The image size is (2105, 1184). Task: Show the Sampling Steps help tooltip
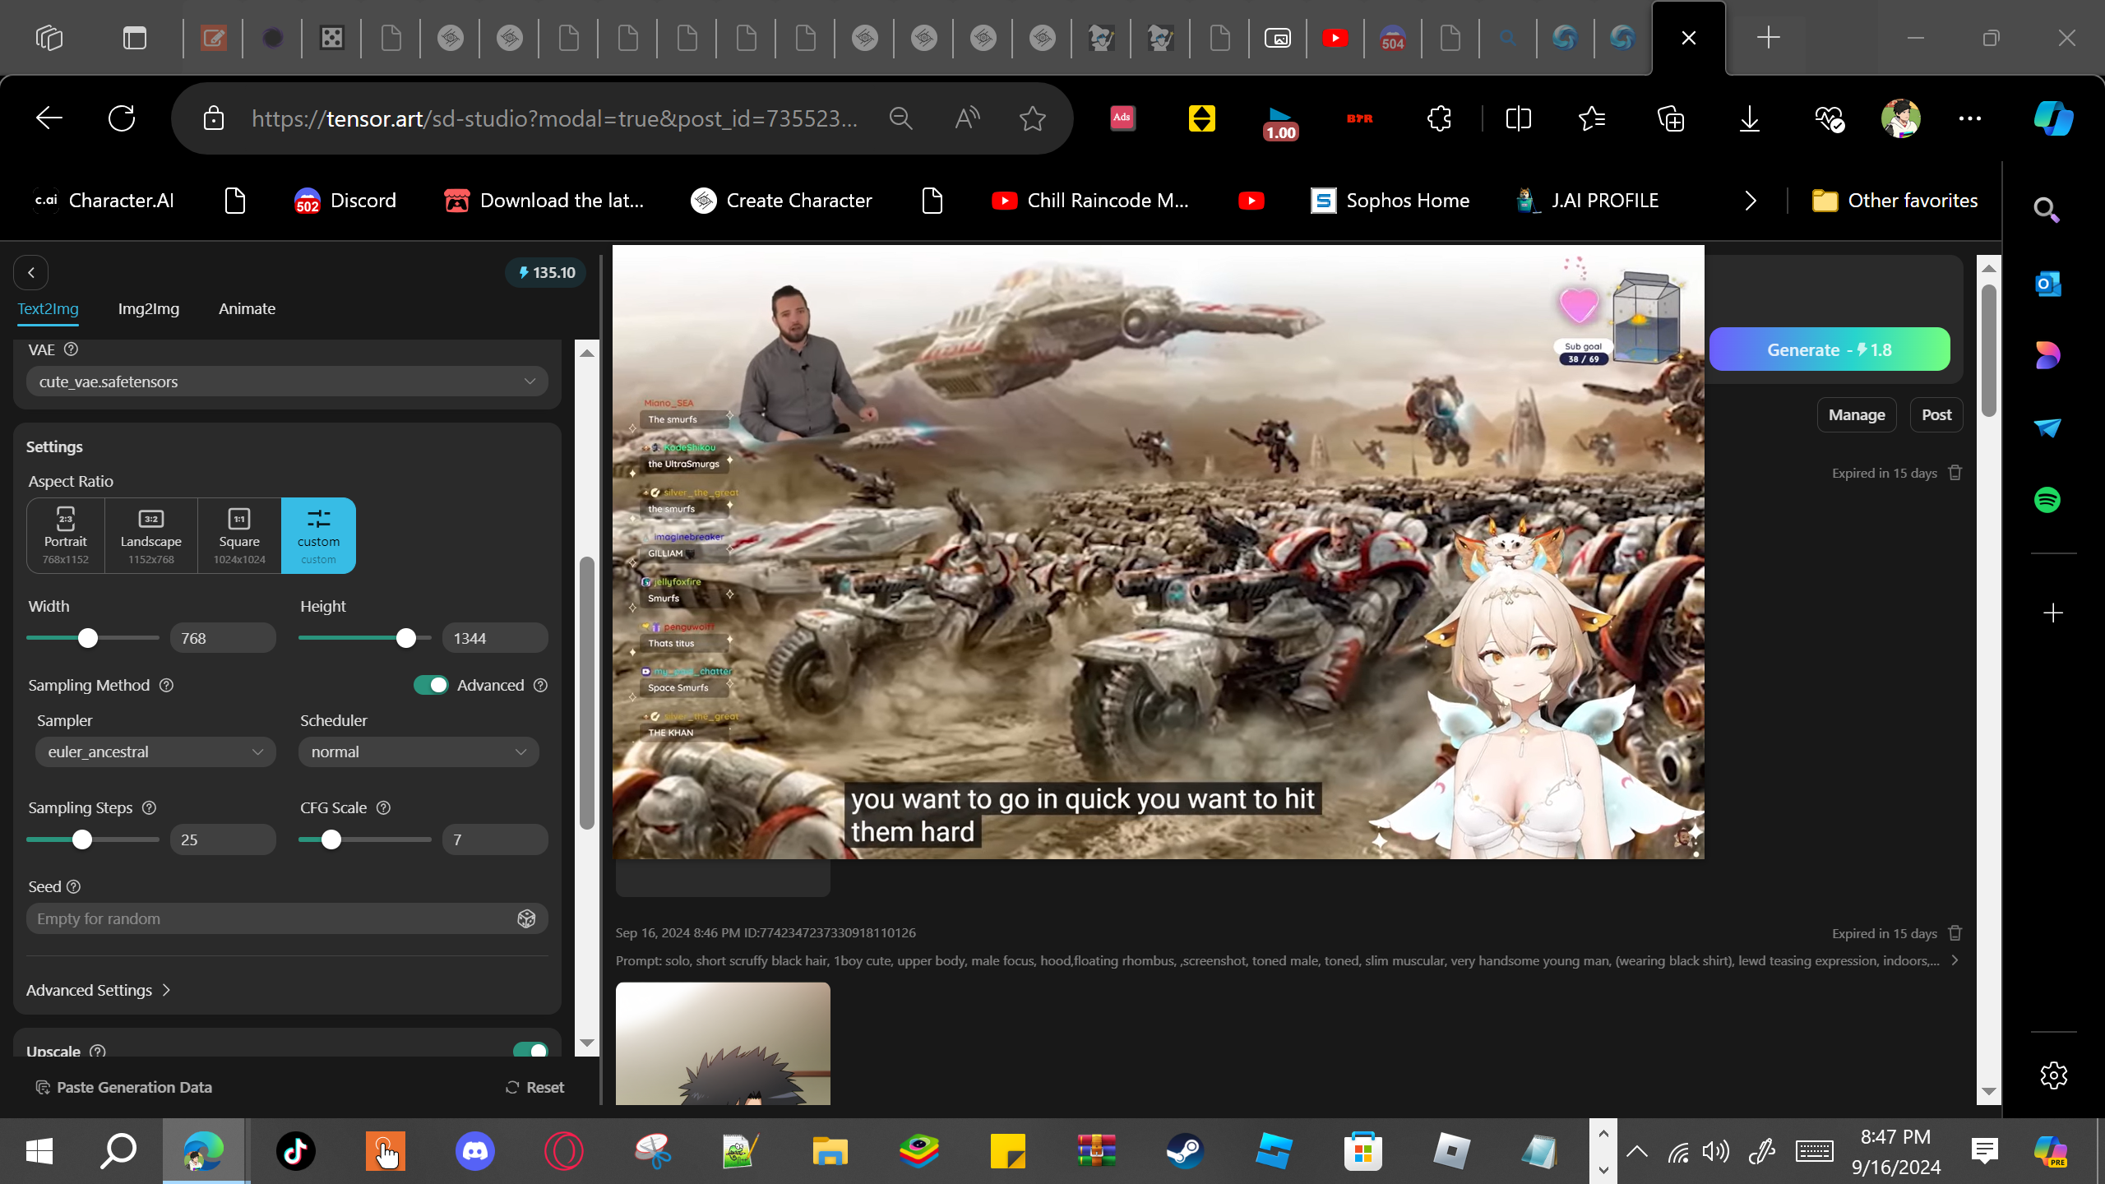149,808
